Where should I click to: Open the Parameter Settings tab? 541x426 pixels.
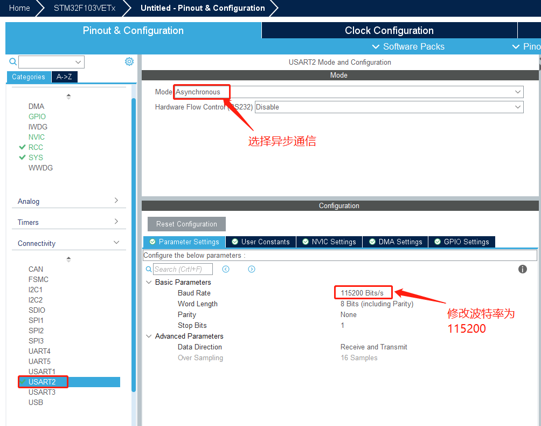click(x=184, y=242)
